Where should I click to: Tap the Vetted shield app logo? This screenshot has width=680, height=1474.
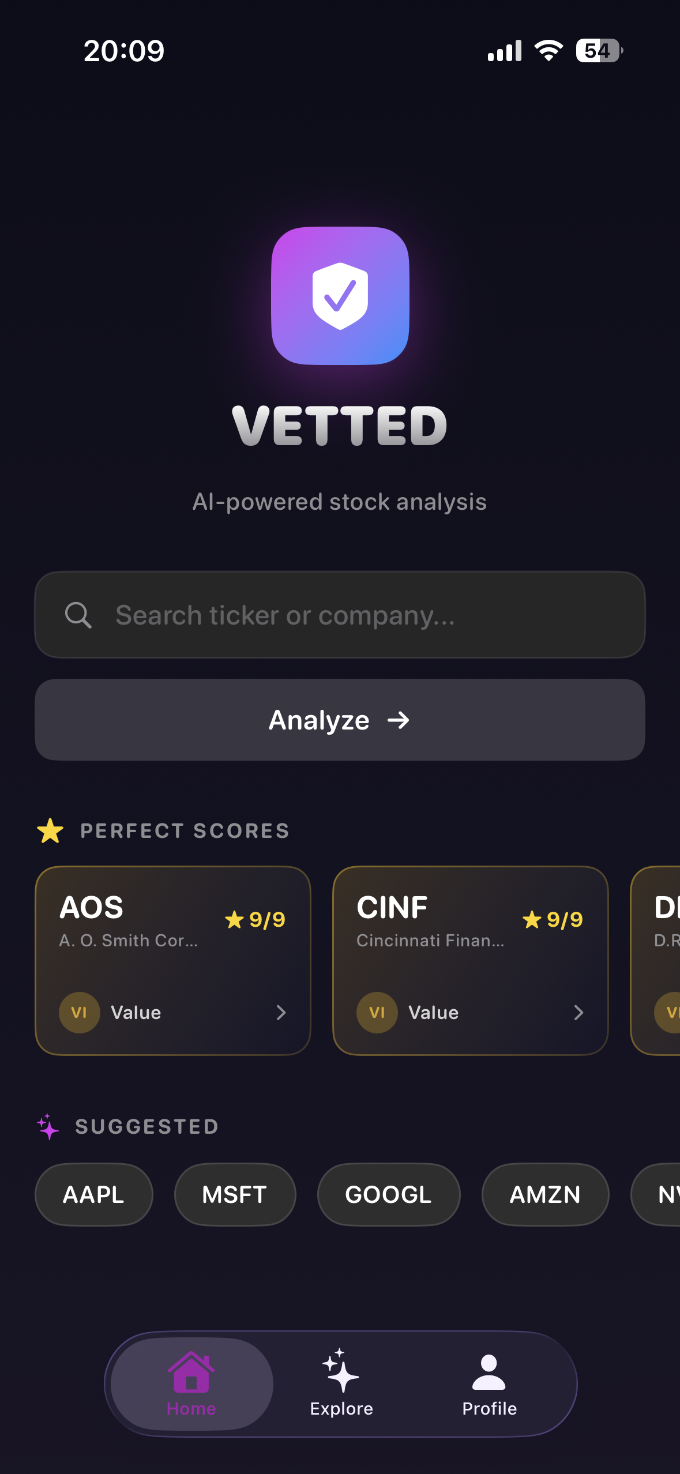[x=340, y=295]
